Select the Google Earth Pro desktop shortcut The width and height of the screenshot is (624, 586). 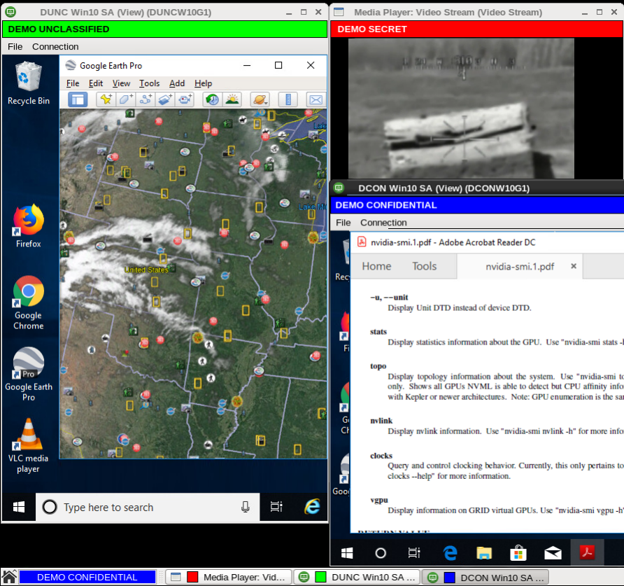click(28, 375)
